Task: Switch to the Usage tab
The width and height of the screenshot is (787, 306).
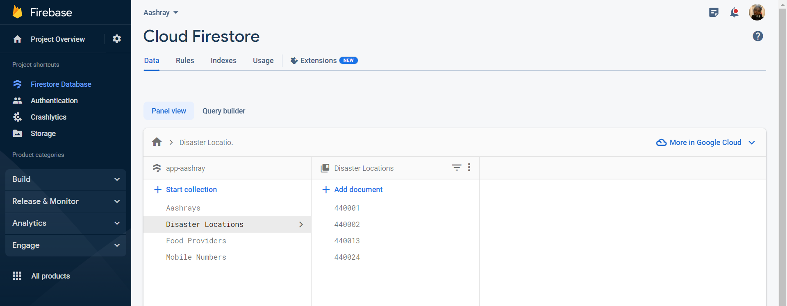Action: (x=263, y=61)
